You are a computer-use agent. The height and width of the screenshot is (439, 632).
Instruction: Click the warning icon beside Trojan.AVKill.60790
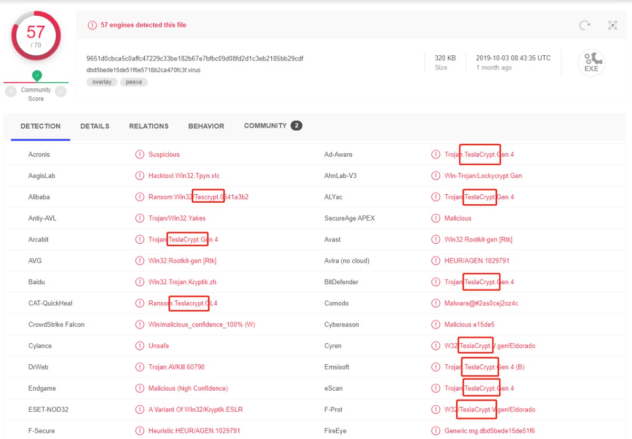pos(140,367)
